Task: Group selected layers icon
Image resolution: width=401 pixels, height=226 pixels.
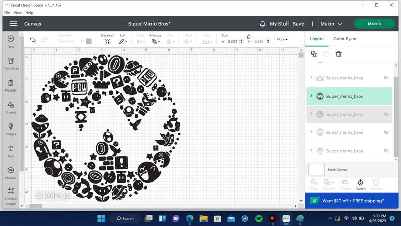Action: (314, 54)
